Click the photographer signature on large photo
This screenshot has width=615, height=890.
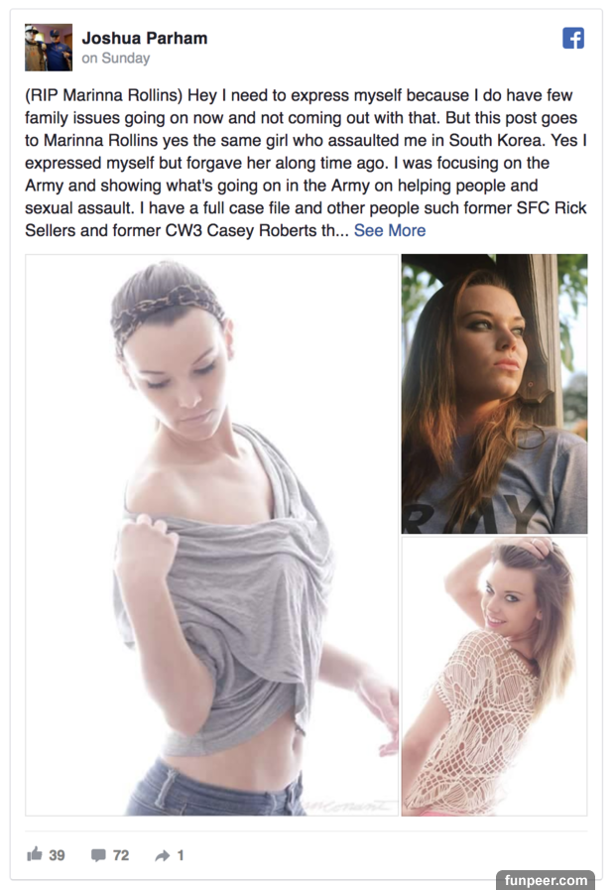(x=350, y=806)
